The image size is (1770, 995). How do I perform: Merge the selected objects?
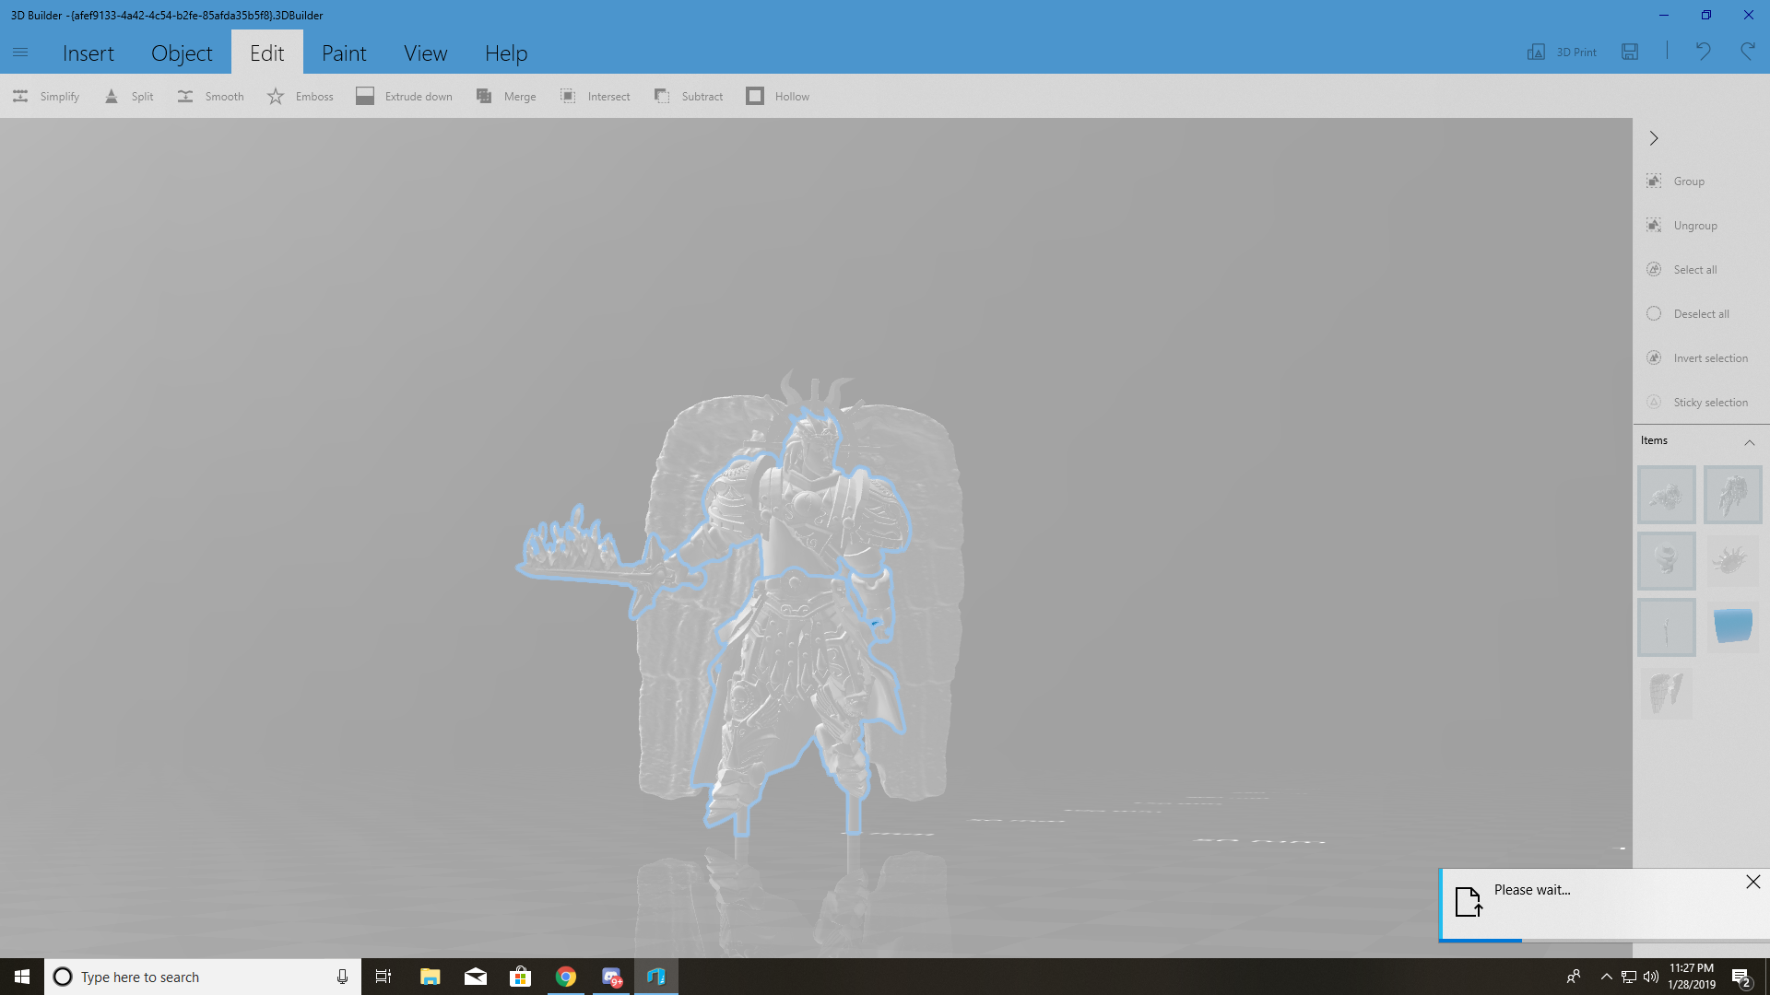coord(506,96)
